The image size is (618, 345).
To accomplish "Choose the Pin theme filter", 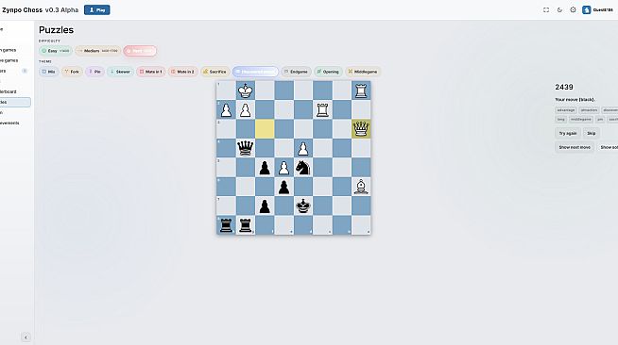I will pyautogui.click(x=94, y=72).
